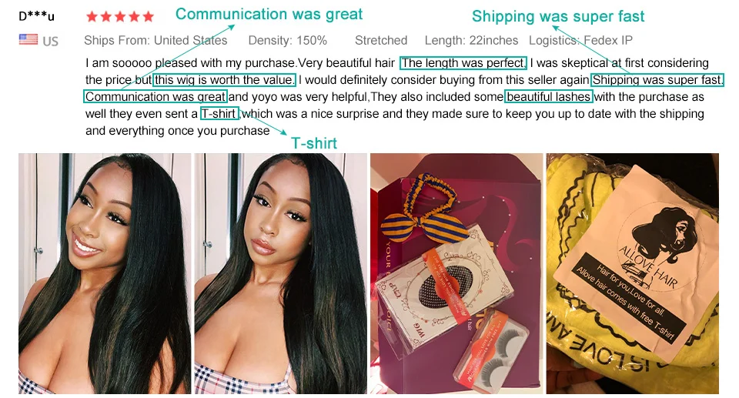Screen dimensions: 739x398
Task: Click the boxed 'The length was perfect.' text
Action: coord(463,62)
